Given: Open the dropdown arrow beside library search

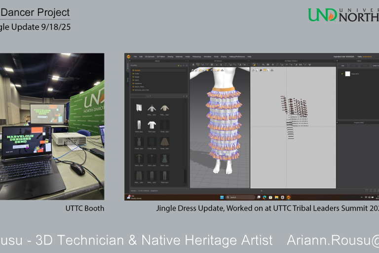Looking at the screenshot, I should coord(151,96).
